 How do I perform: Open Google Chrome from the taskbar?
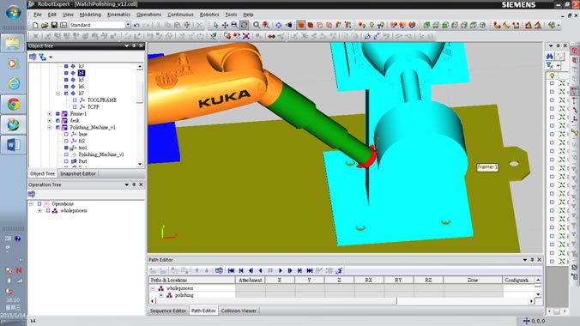pyautogui.click(x=14, y=105)
